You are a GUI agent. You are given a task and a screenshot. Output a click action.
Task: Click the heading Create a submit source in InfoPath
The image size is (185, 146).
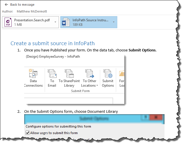tap(53, 43)
